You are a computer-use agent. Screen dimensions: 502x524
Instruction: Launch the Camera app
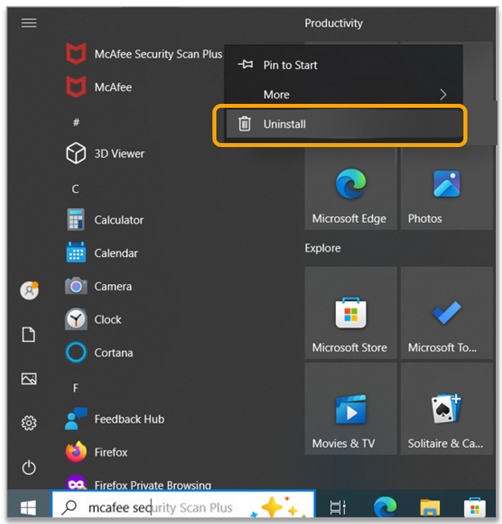[x=112, y=287]
